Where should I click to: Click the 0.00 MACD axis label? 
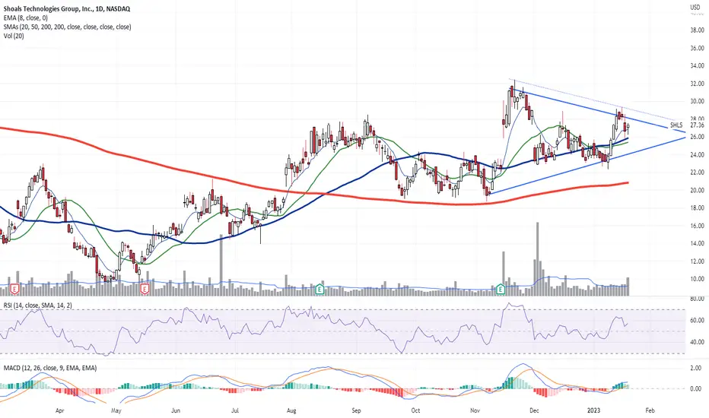pyautogui.click(x=695, y=388)
